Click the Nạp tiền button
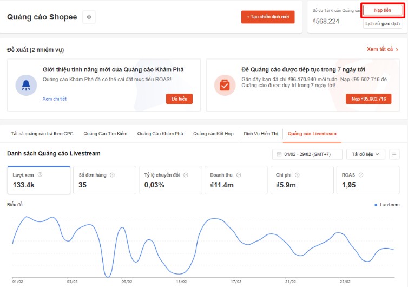This screenshot has width=408, height=287. click(382, 10)
